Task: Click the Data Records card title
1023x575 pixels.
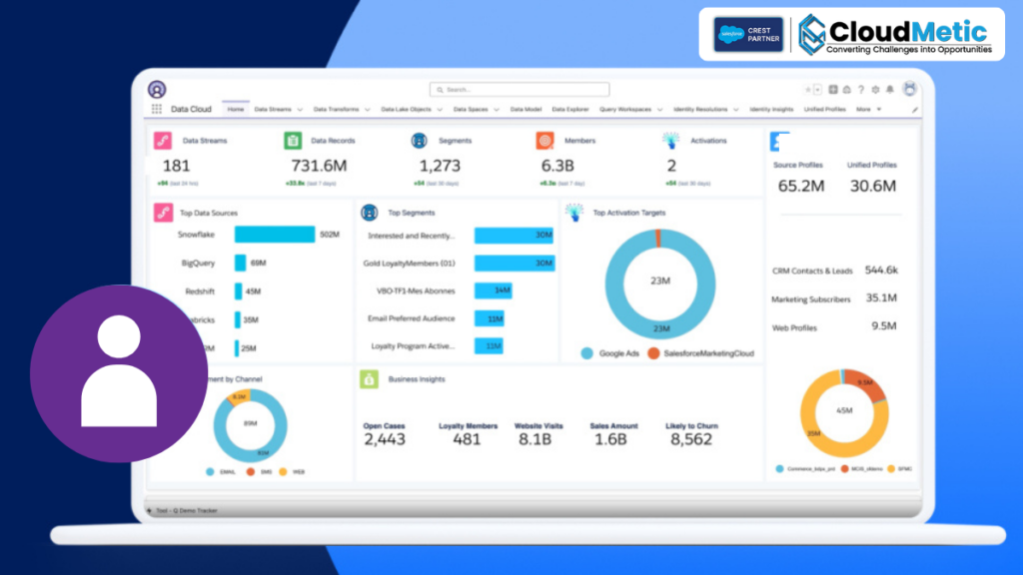Action: [333, 140]
